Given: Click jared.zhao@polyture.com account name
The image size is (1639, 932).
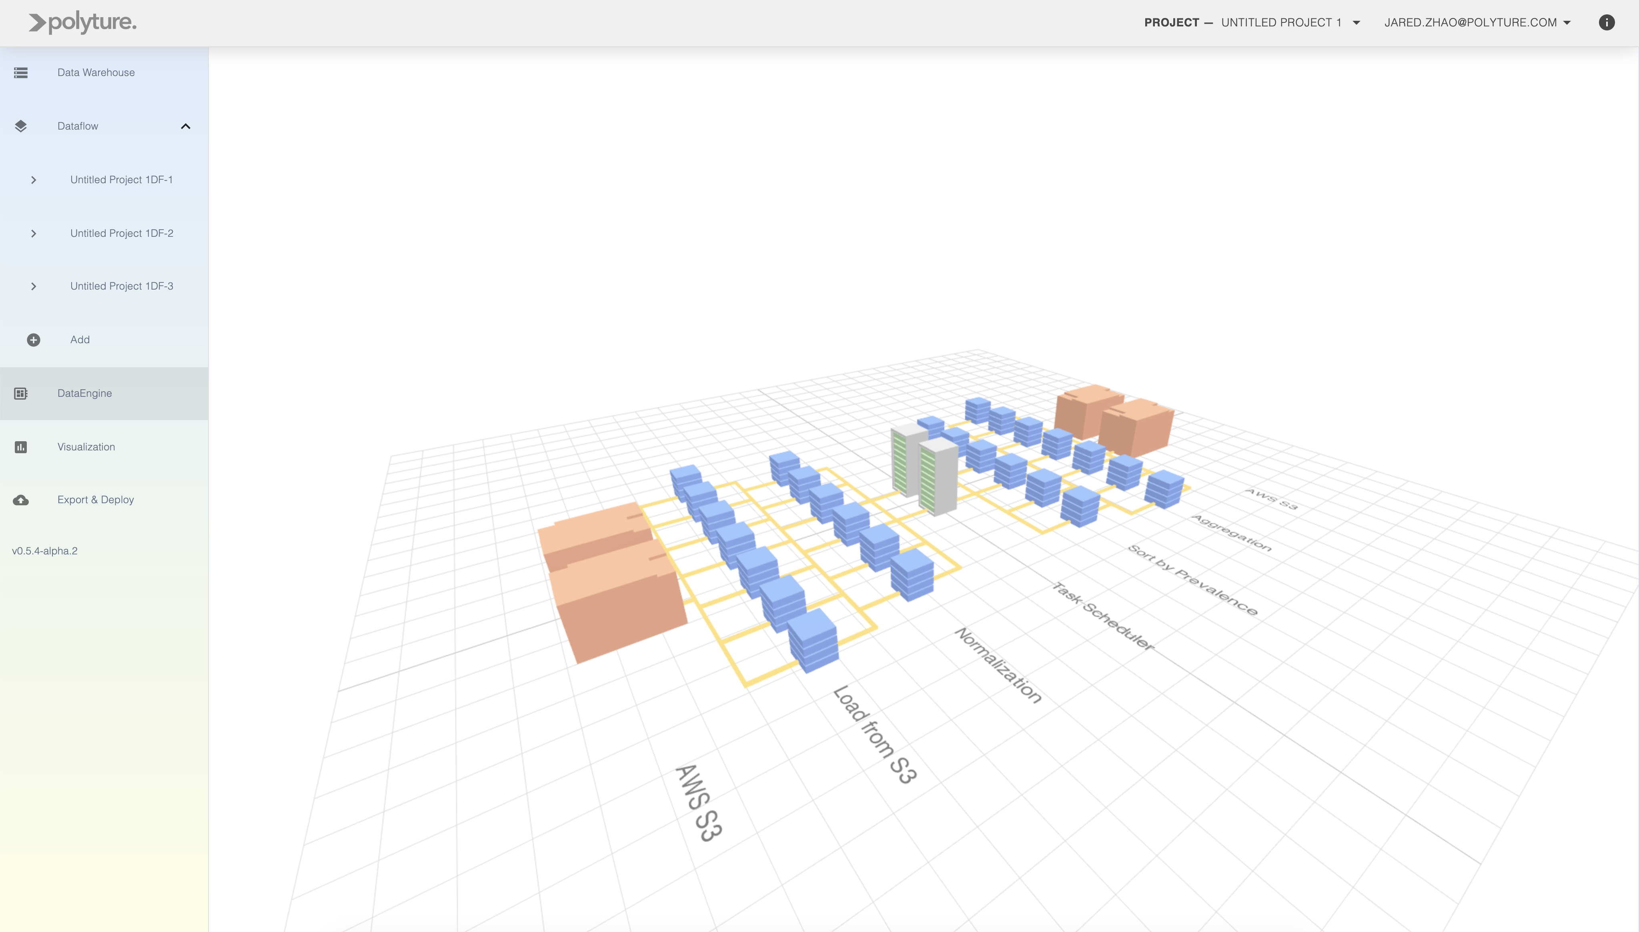Looking at the screenshot, I should tap(1470, 22).
